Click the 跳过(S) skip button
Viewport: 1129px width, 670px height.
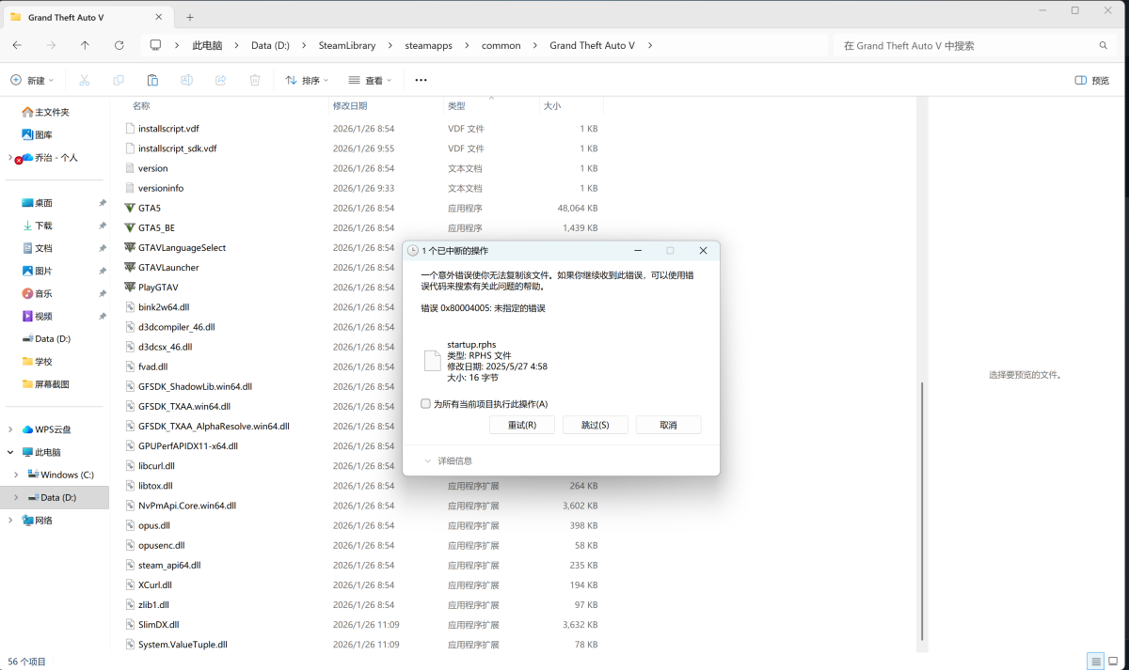click(x=595, y=426)
